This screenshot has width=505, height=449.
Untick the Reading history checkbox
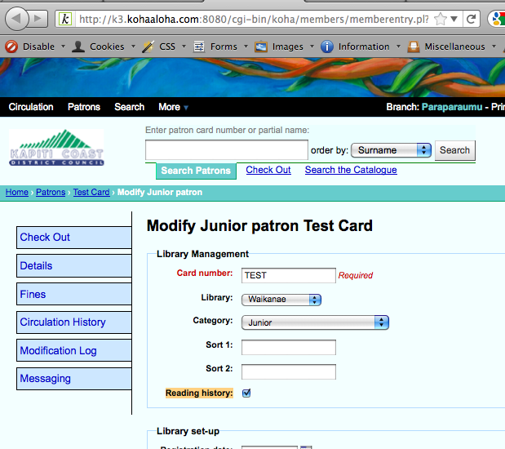pos(246,393)
